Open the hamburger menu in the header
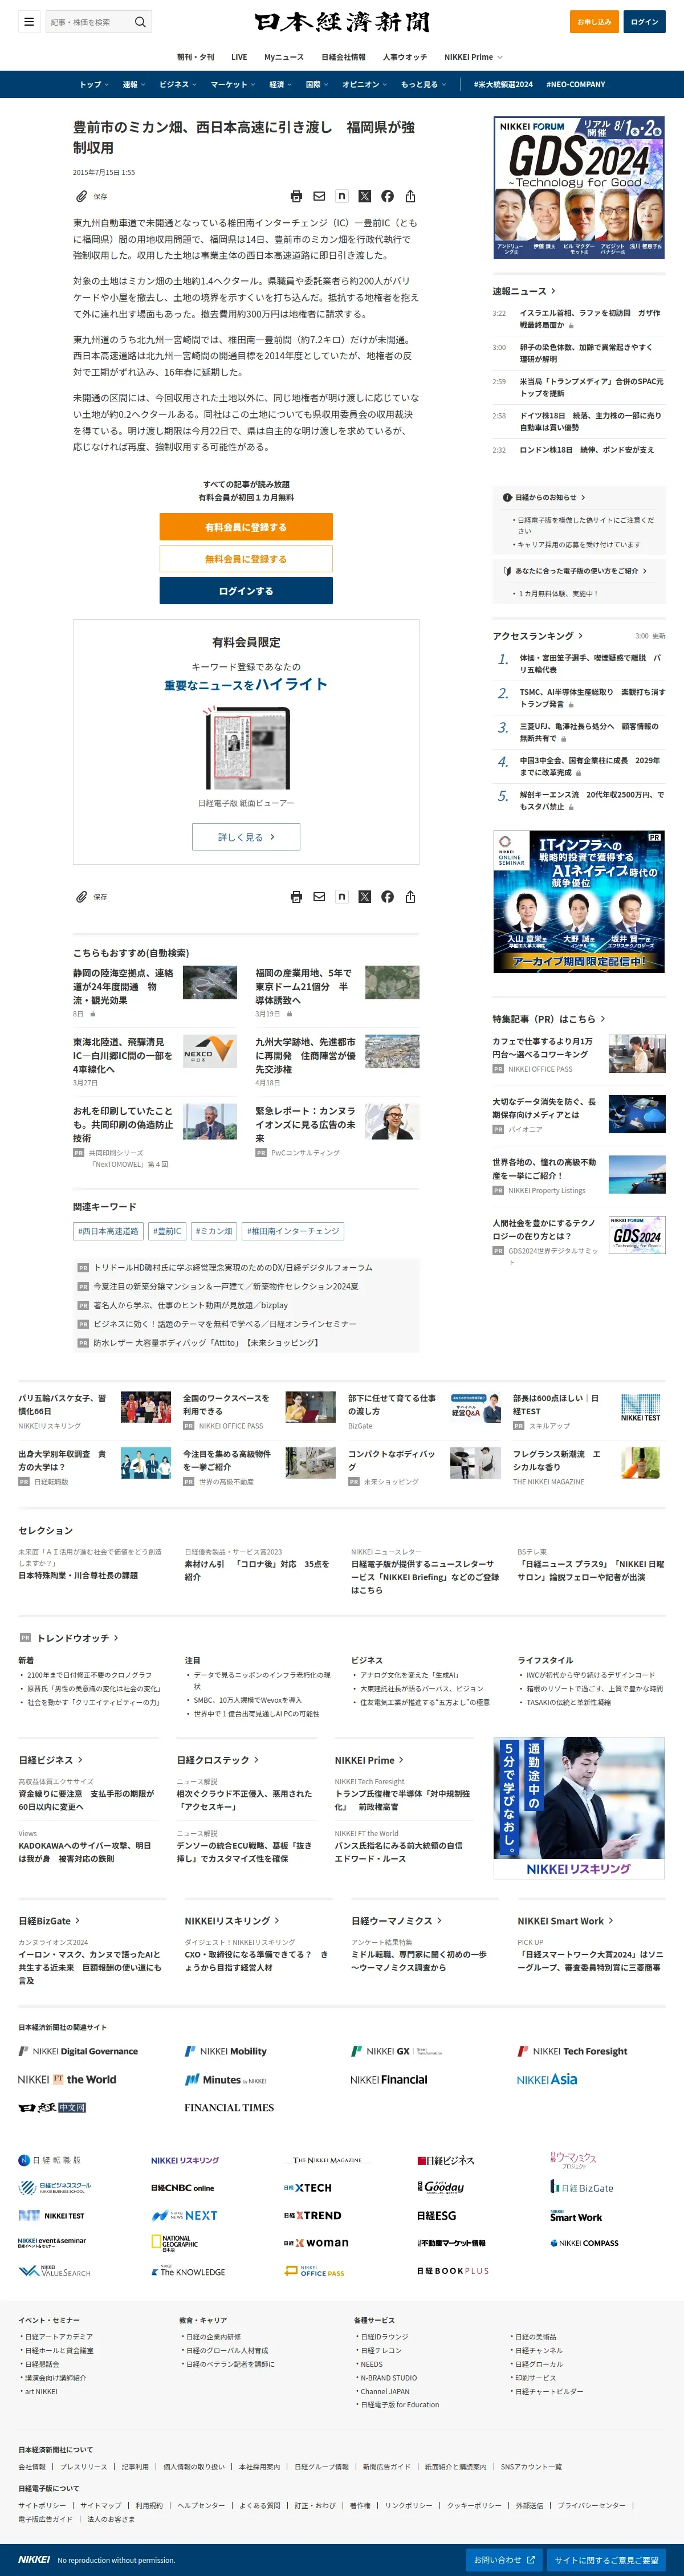The image size is (684, 2576). [29, 21]
